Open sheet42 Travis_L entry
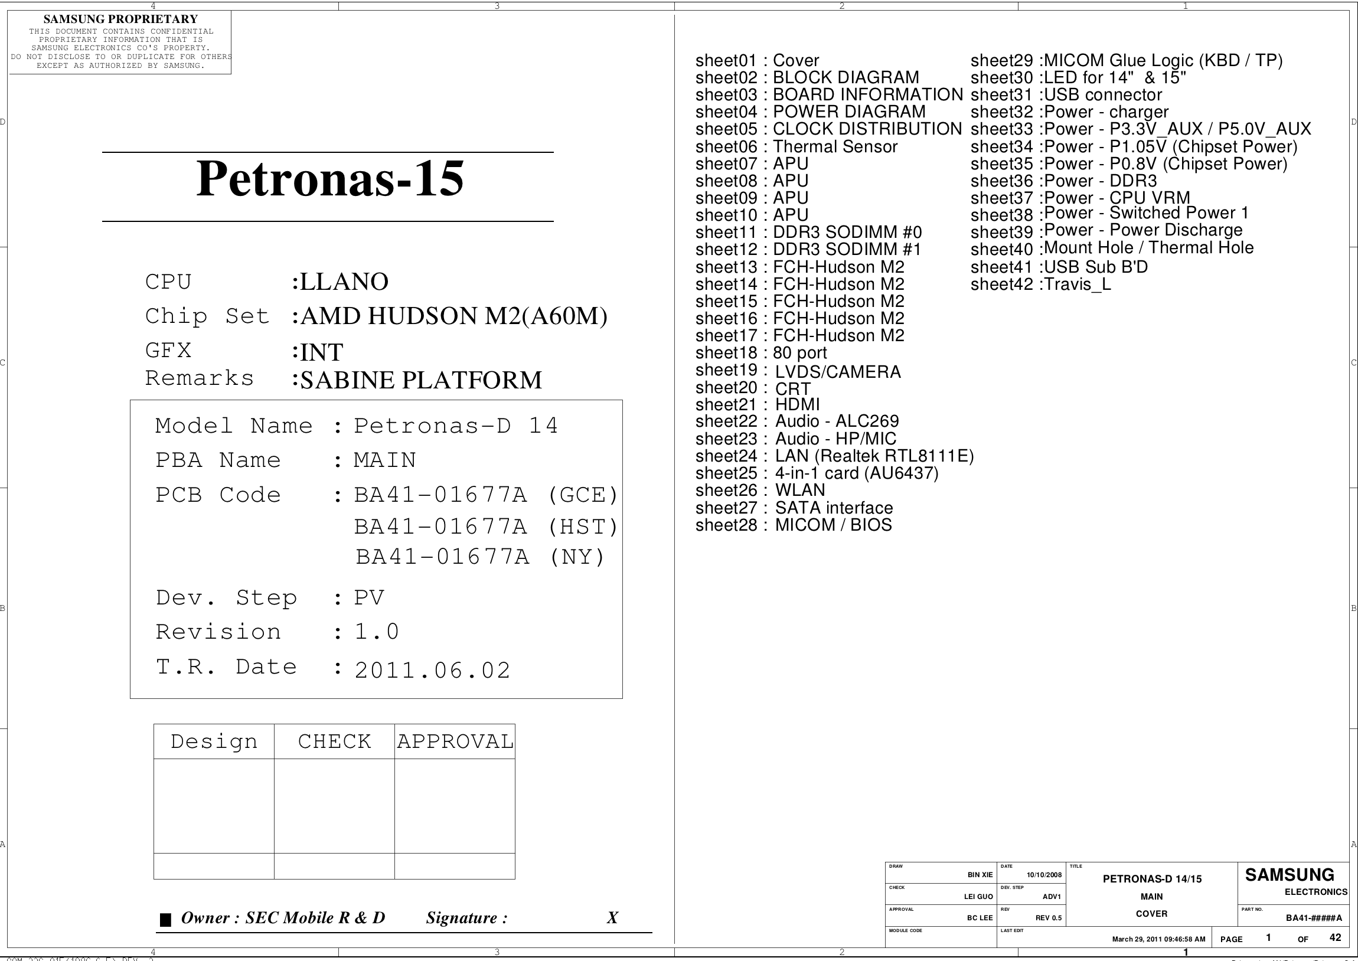Screen dimensions: 1358x961 (x=1040, y=285)
